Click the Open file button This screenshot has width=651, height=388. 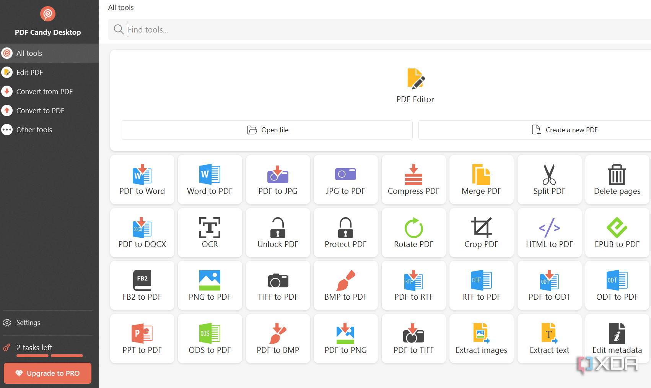coord(267,130)
